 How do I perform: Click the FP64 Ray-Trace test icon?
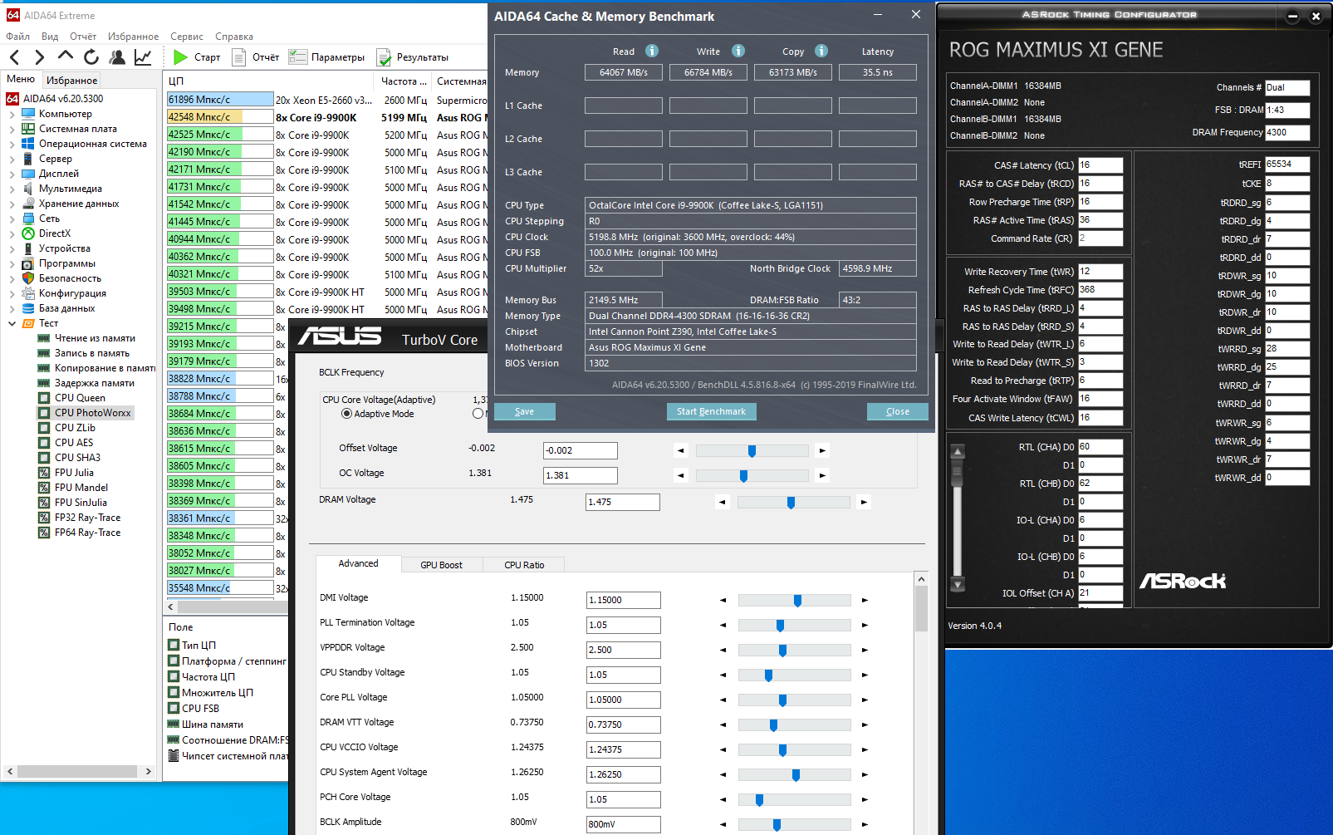pyautogui.click(x=44, y=533)
